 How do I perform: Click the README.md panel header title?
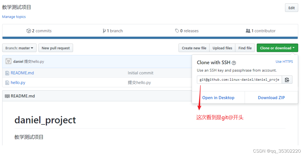coord(23,96)
